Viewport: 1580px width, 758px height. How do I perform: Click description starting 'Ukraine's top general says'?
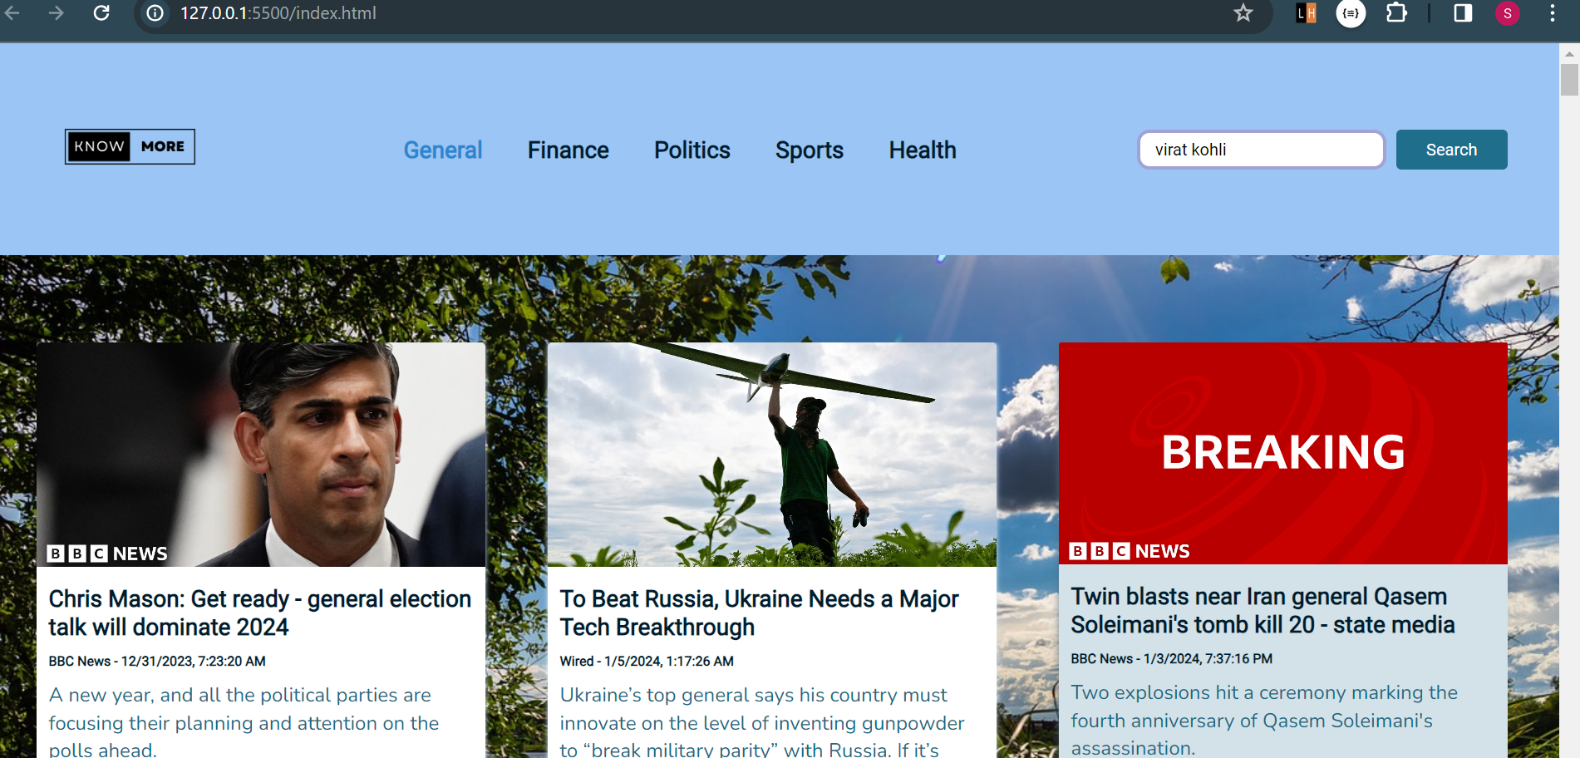click(762, 721)
